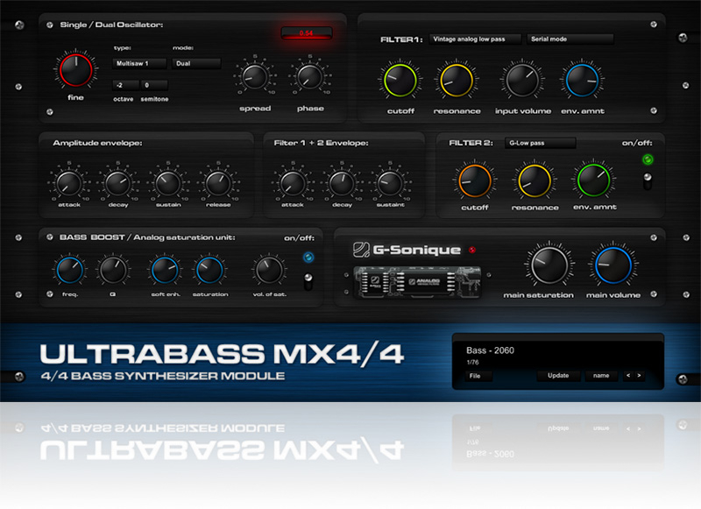Go to the previous preset arrow
This screenshot has height=509, width=701.
click(628, 376)
